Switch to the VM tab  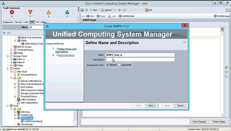[x=37, y=22]
